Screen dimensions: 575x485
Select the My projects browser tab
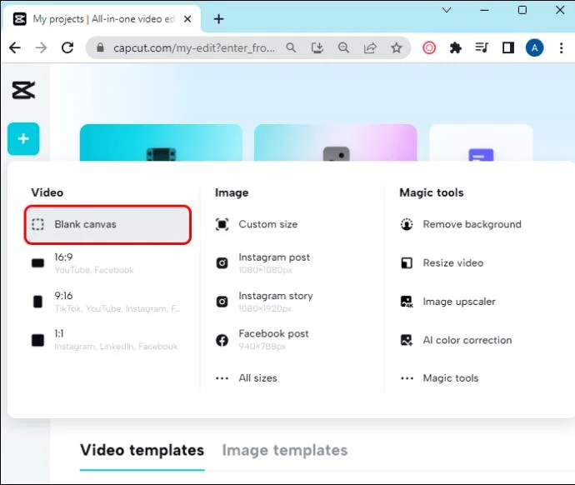click(x=102, y=18)
